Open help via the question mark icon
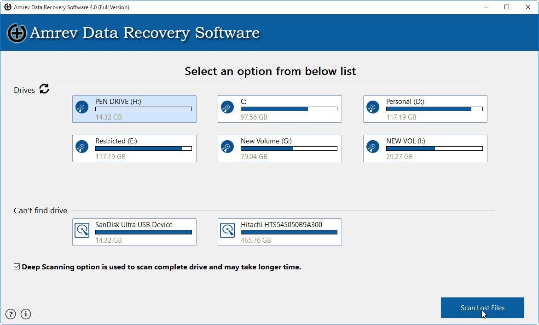Image resolution: width=539 pixels, height=325 pixels. point(10,314)
